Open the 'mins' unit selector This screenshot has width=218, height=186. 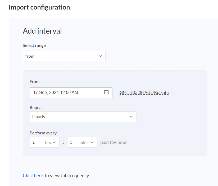tap(86, 143)
